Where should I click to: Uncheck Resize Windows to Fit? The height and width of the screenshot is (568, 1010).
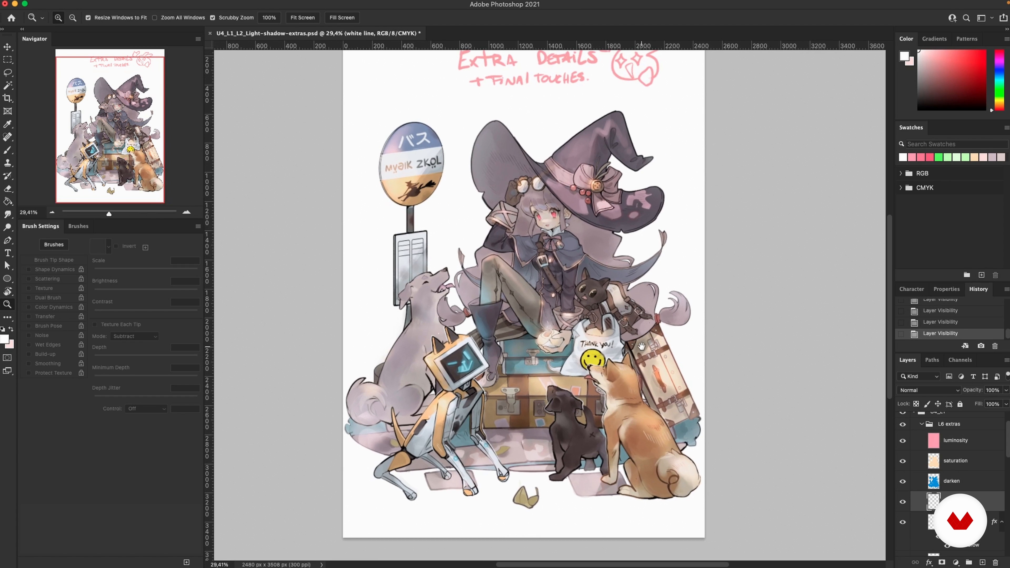(88, 18)
